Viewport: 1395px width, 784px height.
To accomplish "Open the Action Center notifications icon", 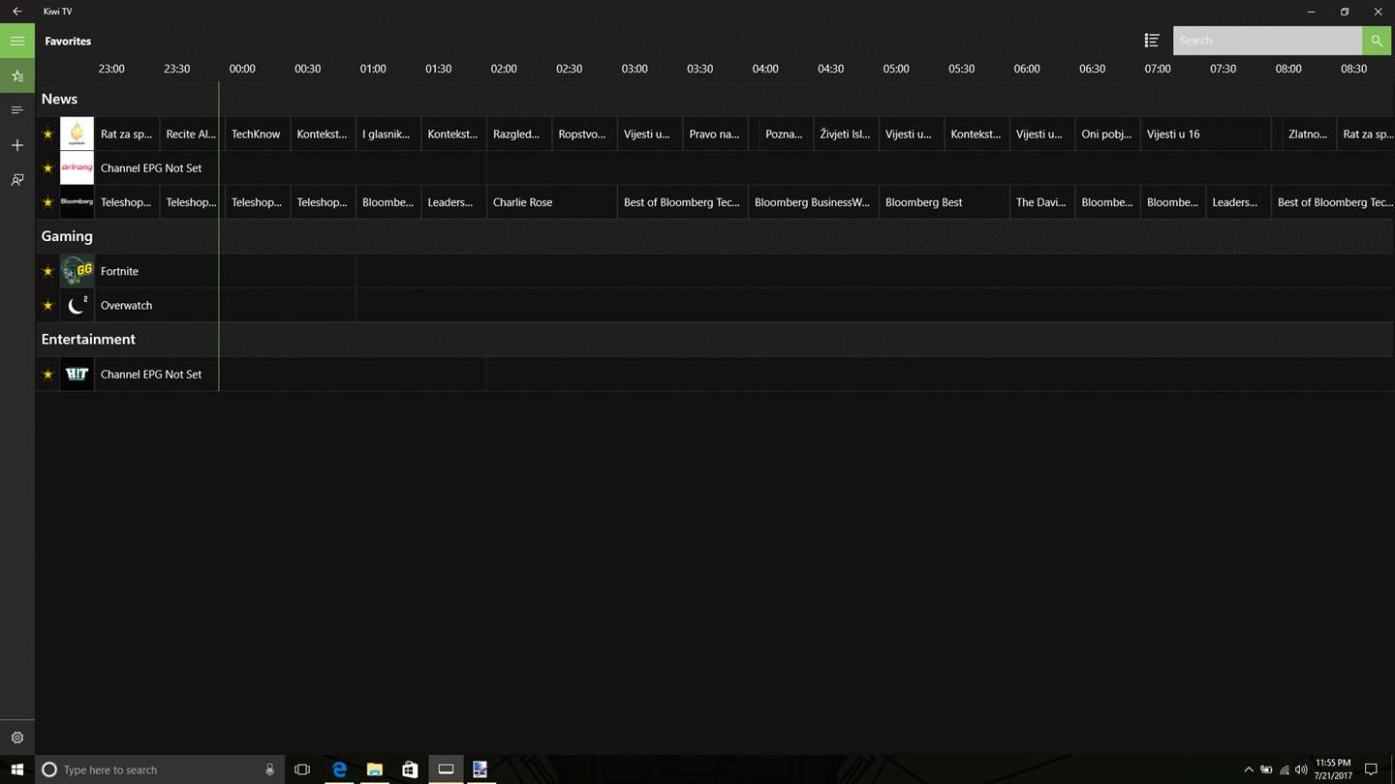I will point(1371,769).
